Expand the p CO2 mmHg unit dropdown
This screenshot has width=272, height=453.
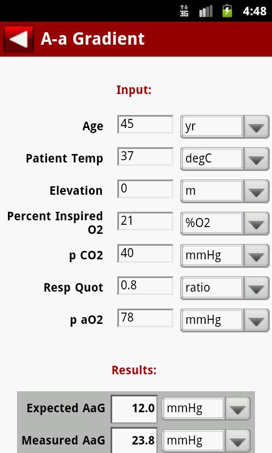click(224, 257)
